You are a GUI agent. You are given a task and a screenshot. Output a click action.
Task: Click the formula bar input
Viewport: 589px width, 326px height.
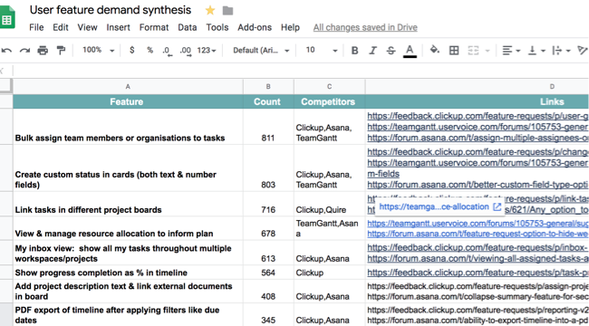coord(301,71)
